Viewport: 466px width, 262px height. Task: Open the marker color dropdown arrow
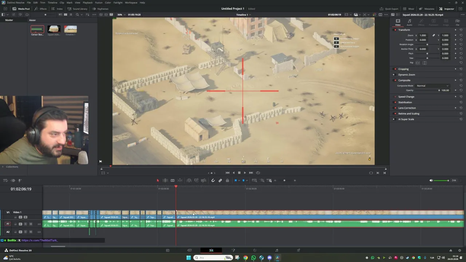click(247, 180)
